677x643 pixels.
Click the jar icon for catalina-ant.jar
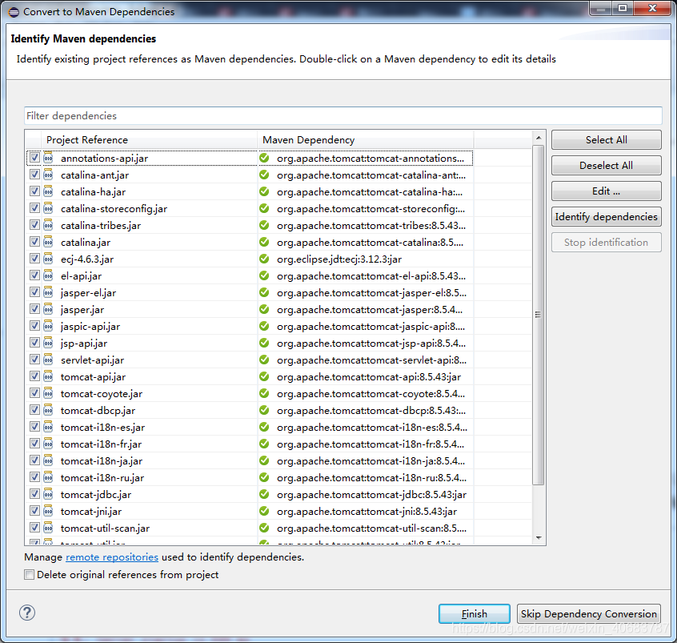pyautogui.click(x=48, y=175)
